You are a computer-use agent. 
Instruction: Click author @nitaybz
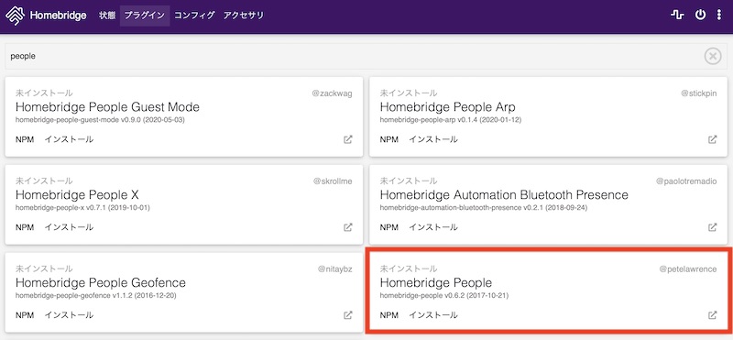pyautogui.click(x=335, y=269)
